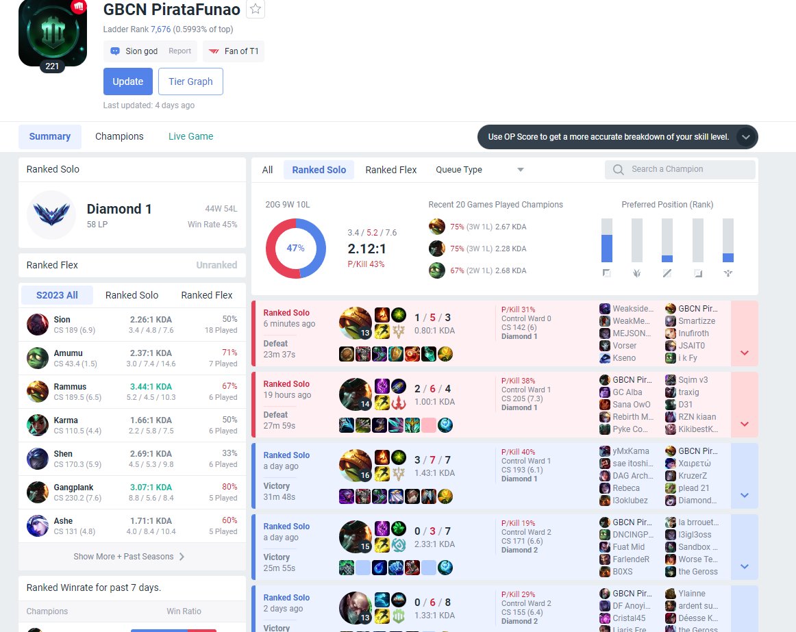Click champion portrait of the 19 hours ago defeat
Screen dimensions: 796x632
tap(356, 394)
